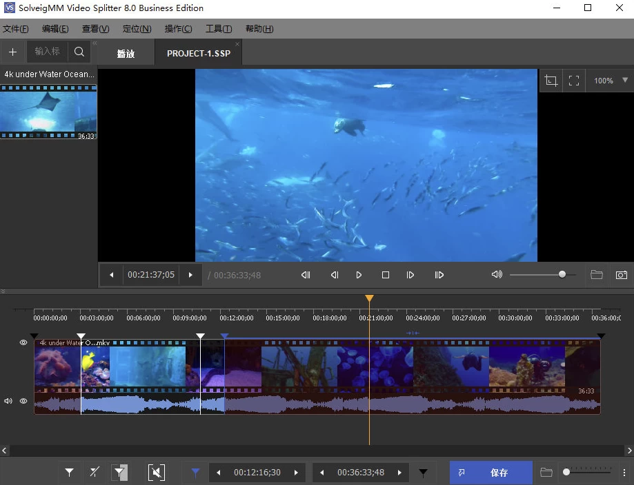Mute the audio track with speaker icon
The width and height of the screenshot is (634, 485).
point(8,401)
